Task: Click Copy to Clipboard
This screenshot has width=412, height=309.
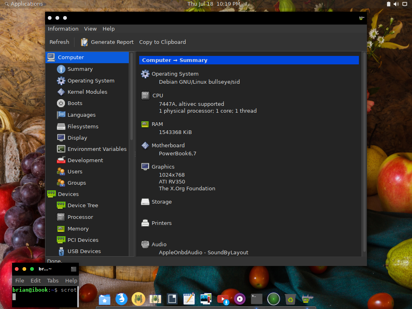Action: click(163, 42)
